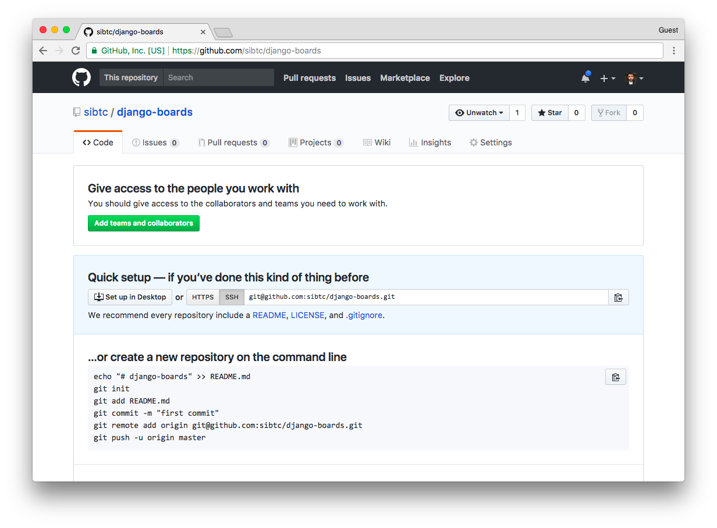717x528 pixels.
Task: Open the Unwatch dropdown menu
Action: coord(479,113)
